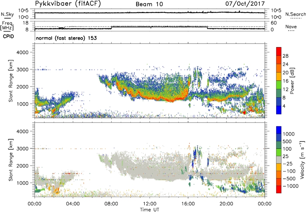Click 'Slant Range [km]' label of power panel
306x212 pixels.
(11, 81)
